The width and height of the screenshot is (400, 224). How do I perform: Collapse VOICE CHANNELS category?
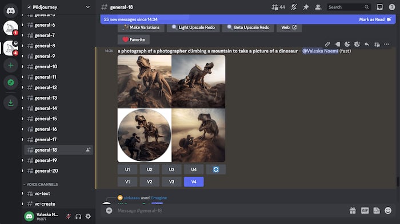(x=41, y=184)
